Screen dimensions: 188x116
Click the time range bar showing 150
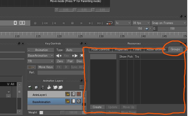[72, 29]
